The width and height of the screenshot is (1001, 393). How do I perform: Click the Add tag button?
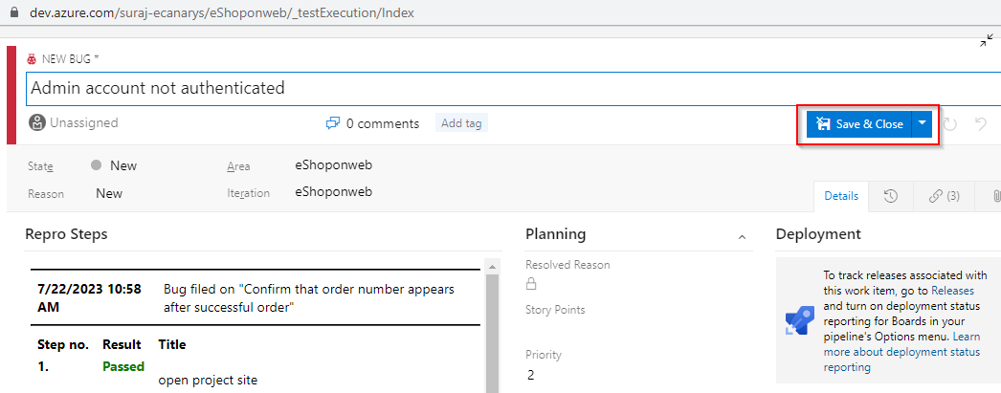tap(461, 123)
